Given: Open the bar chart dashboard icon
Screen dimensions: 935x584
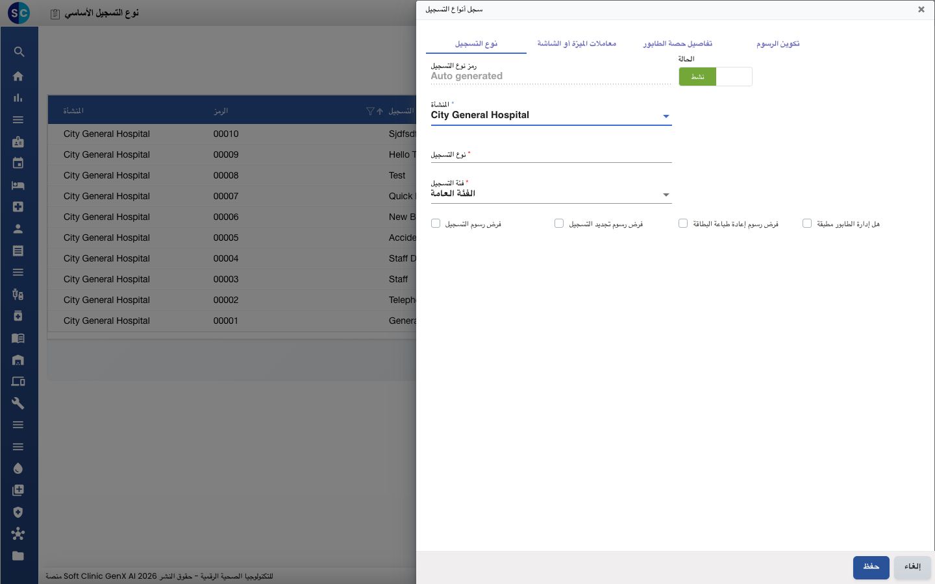Looking at the screenshot, I should (18, 98).
